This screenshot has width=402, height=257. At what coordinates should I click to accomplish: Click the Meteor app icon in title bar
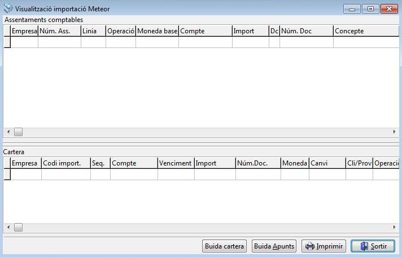8,8
